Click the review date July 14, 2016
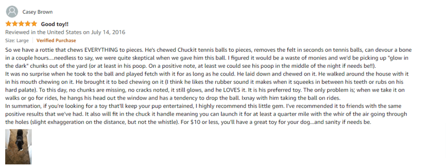Image resolution: width=446 pixels, height=166 pixels. coord(108,32)
